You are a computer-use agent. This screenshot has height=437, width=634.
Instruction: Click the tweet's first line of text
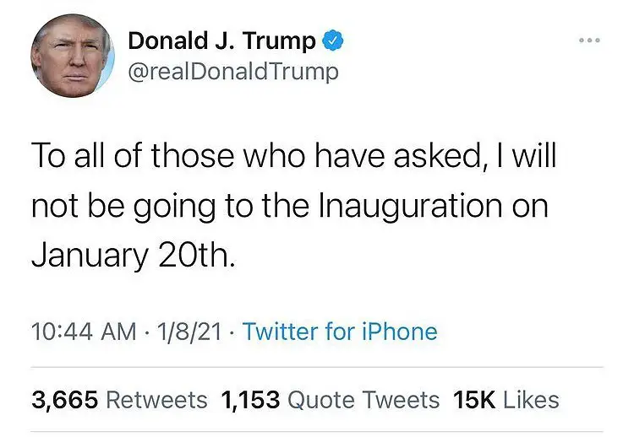click(294, 155)
